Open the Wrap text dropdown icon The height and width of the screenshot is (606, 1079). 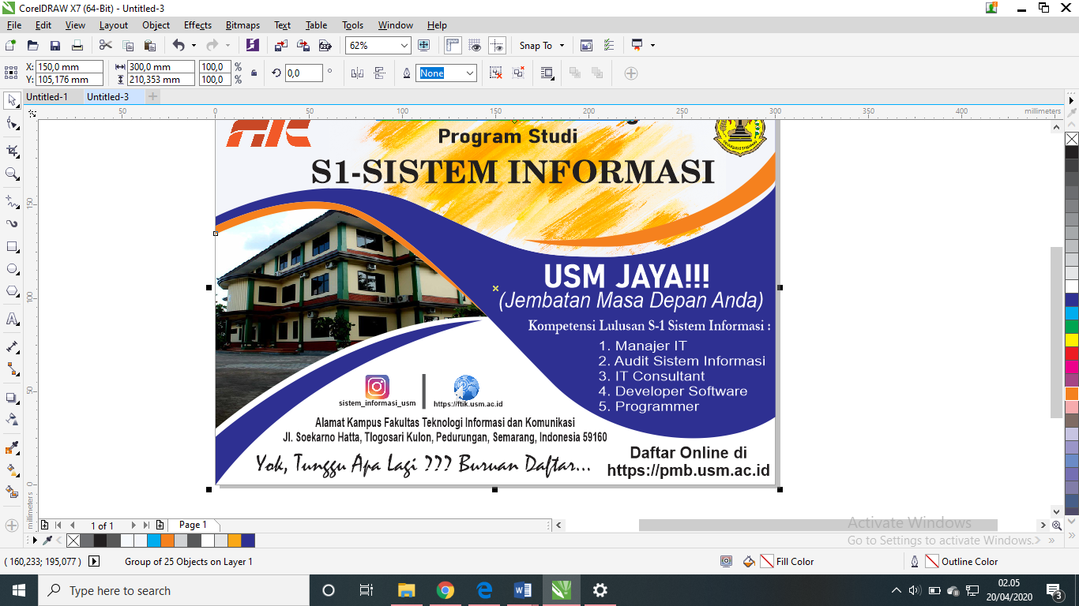pyautogui.click(x=547, y=73)
